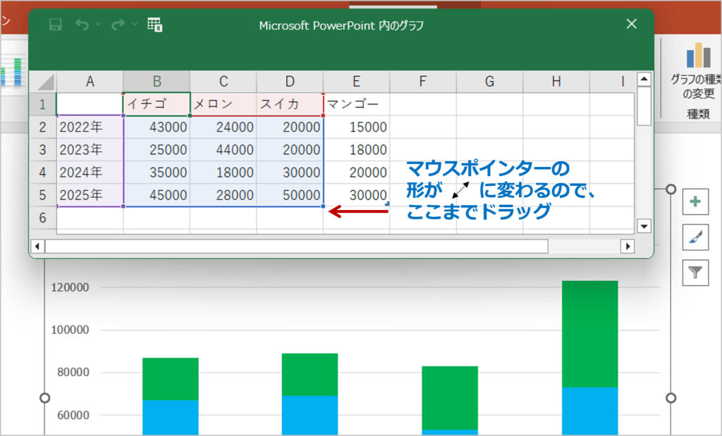The width and height of the screenshot is (722, 436).
Task: Close the chart data window
Action: point(631,24)
